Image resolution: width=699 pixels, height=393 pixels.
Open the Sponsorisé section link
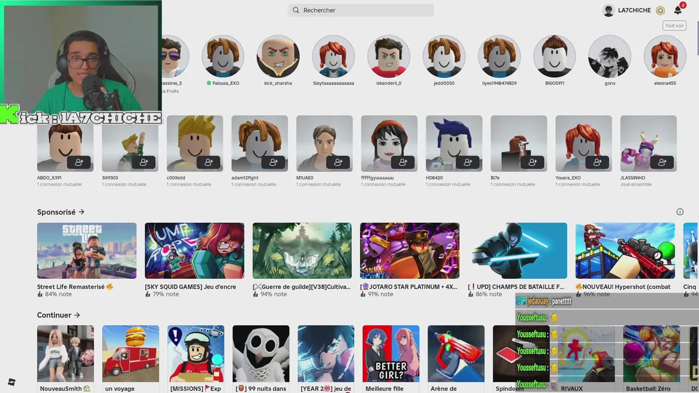coord(61,212)
